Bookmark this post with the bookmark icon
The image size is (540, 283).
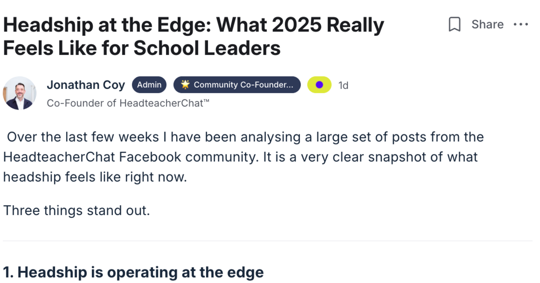(455, 25)
